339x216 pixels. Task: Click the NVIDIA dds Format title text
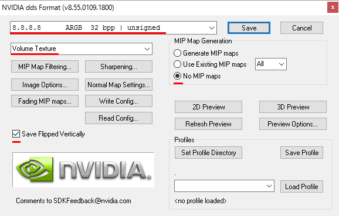[x=58, y=8]
